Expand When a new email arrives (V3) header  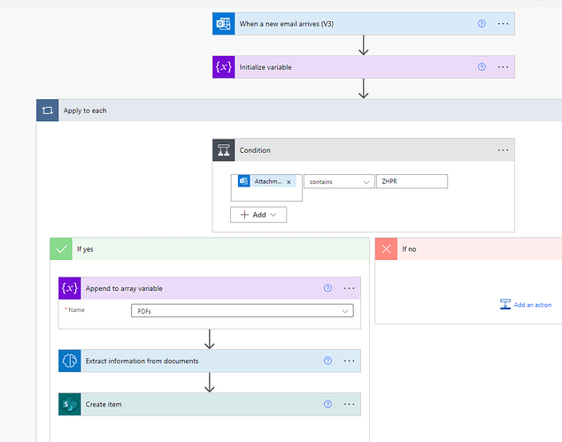[x=364, y=24]
